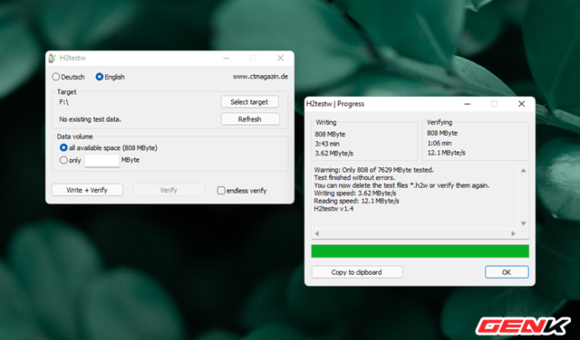Copy results with Copy to clipboard
Image resolution: width=580 pixels, height=340 pixels.
(x=357, y=272)
